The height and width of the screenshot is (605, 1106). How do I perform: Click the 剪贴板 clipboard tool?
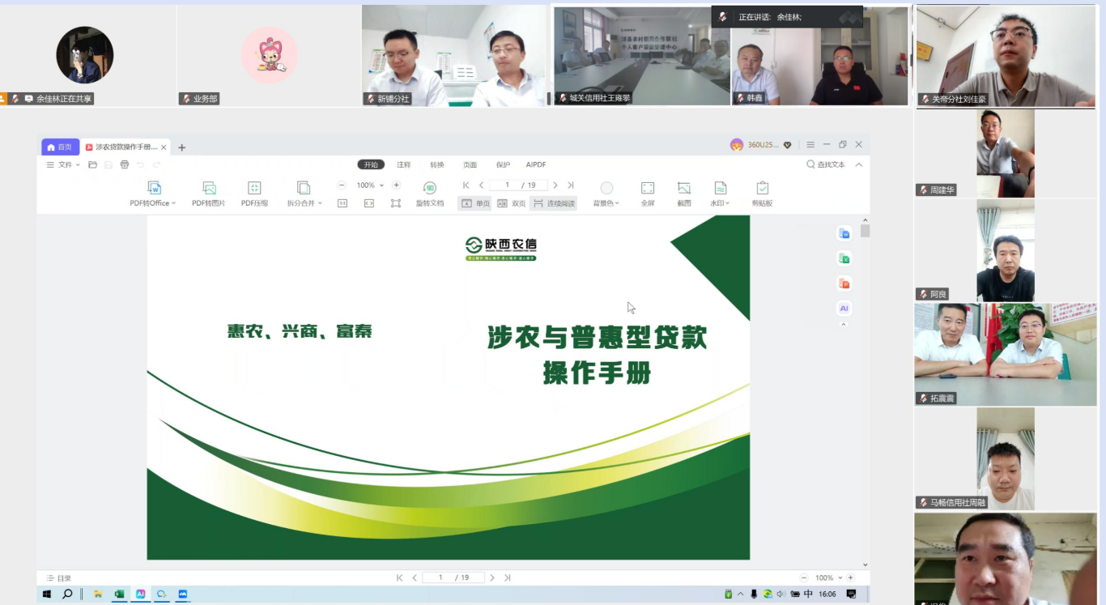(762, 194)
